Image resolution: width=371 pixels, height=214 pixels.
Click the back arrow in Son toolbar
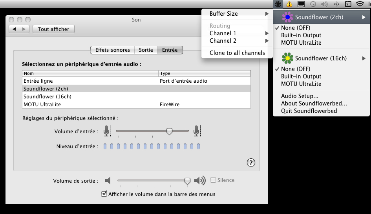[15, 29]
